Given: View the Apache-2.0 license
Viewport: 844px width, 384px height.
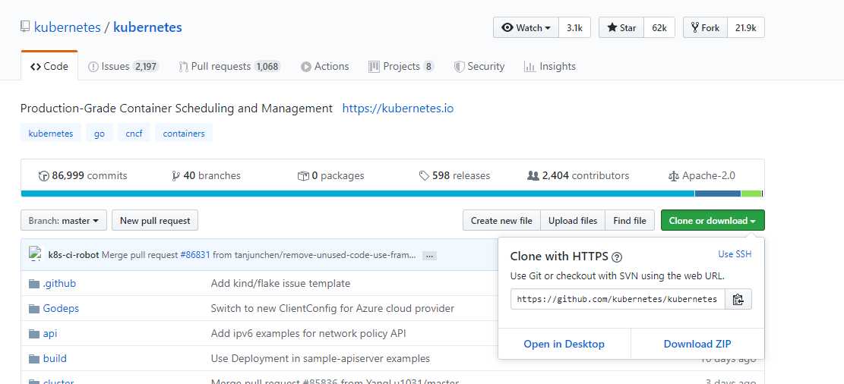Looking at the screenshot, I should coord(701,176).
